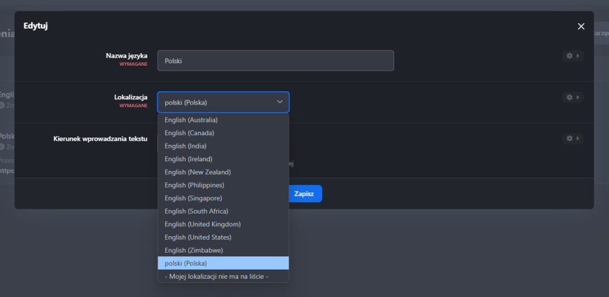This screenshot has width=609, height=297.
Task: Click the gear icon beside Nazwa języka
Action: click(x=572, y=56)
